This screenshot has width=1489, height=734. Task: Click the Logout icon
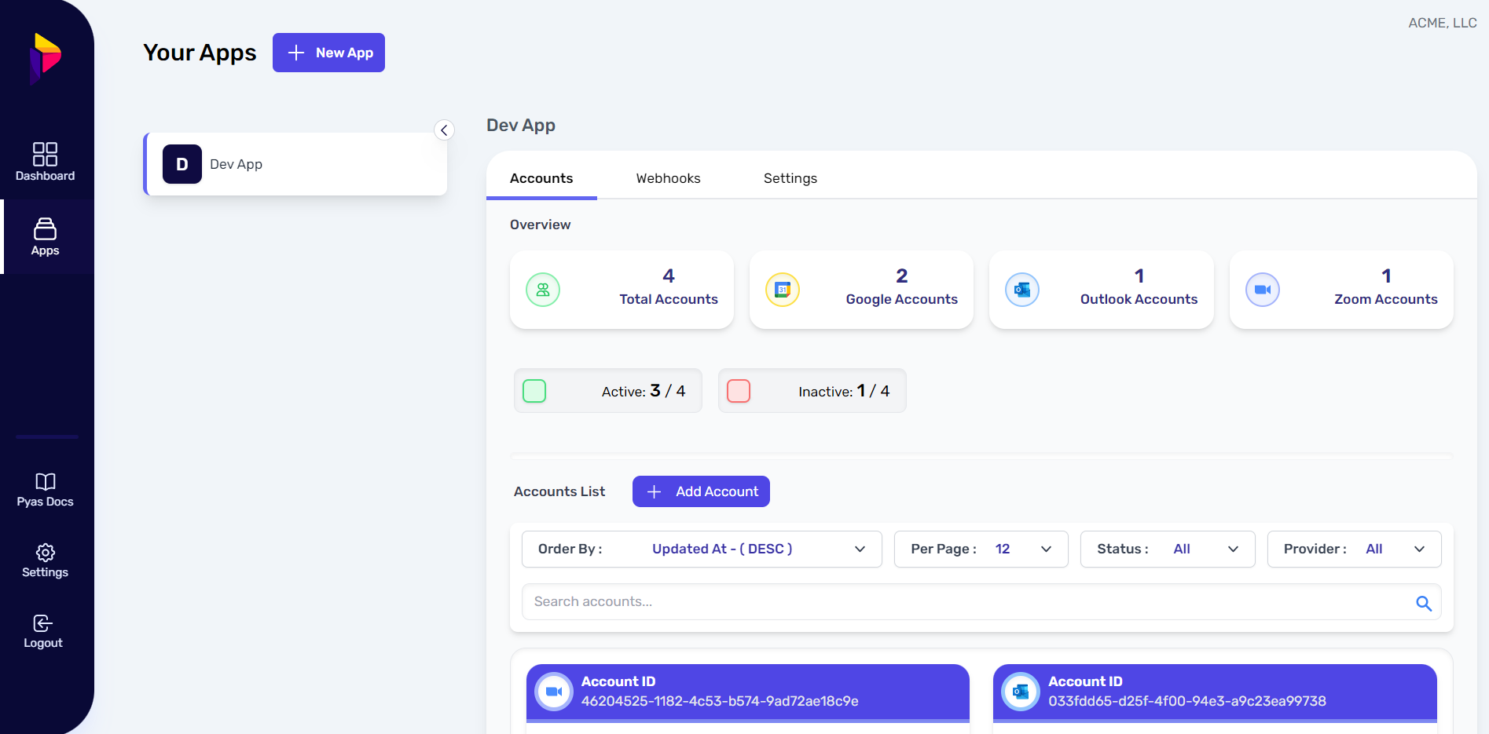43,623
